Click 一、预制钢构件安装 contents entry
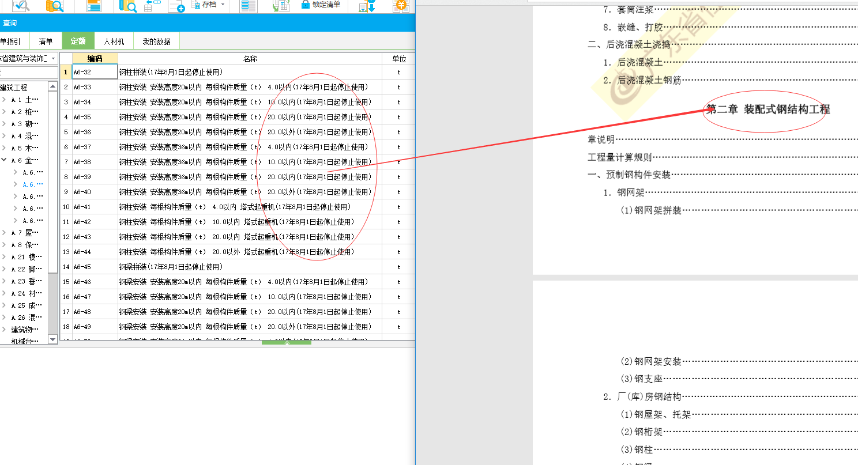Image resolution: width=858 pixels, height=465 pixels. (x=629, y=175)
